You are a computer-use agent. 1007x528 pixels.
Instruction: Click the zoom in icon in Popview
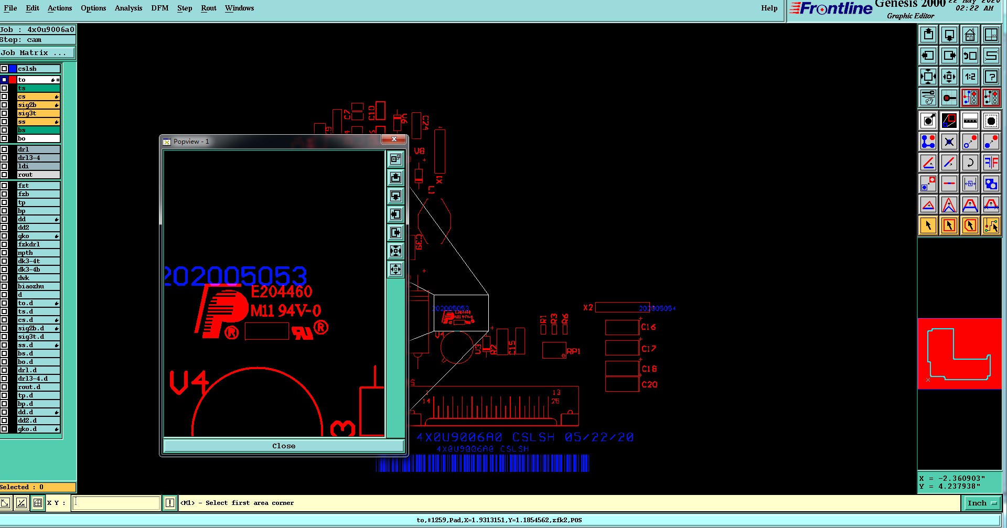396,251
